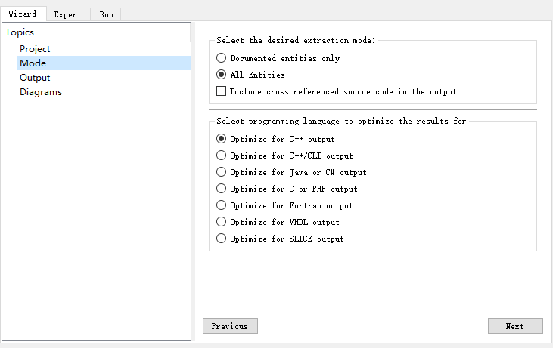Go to the Output topic
553x348 pixels.
tap(35, 78)
